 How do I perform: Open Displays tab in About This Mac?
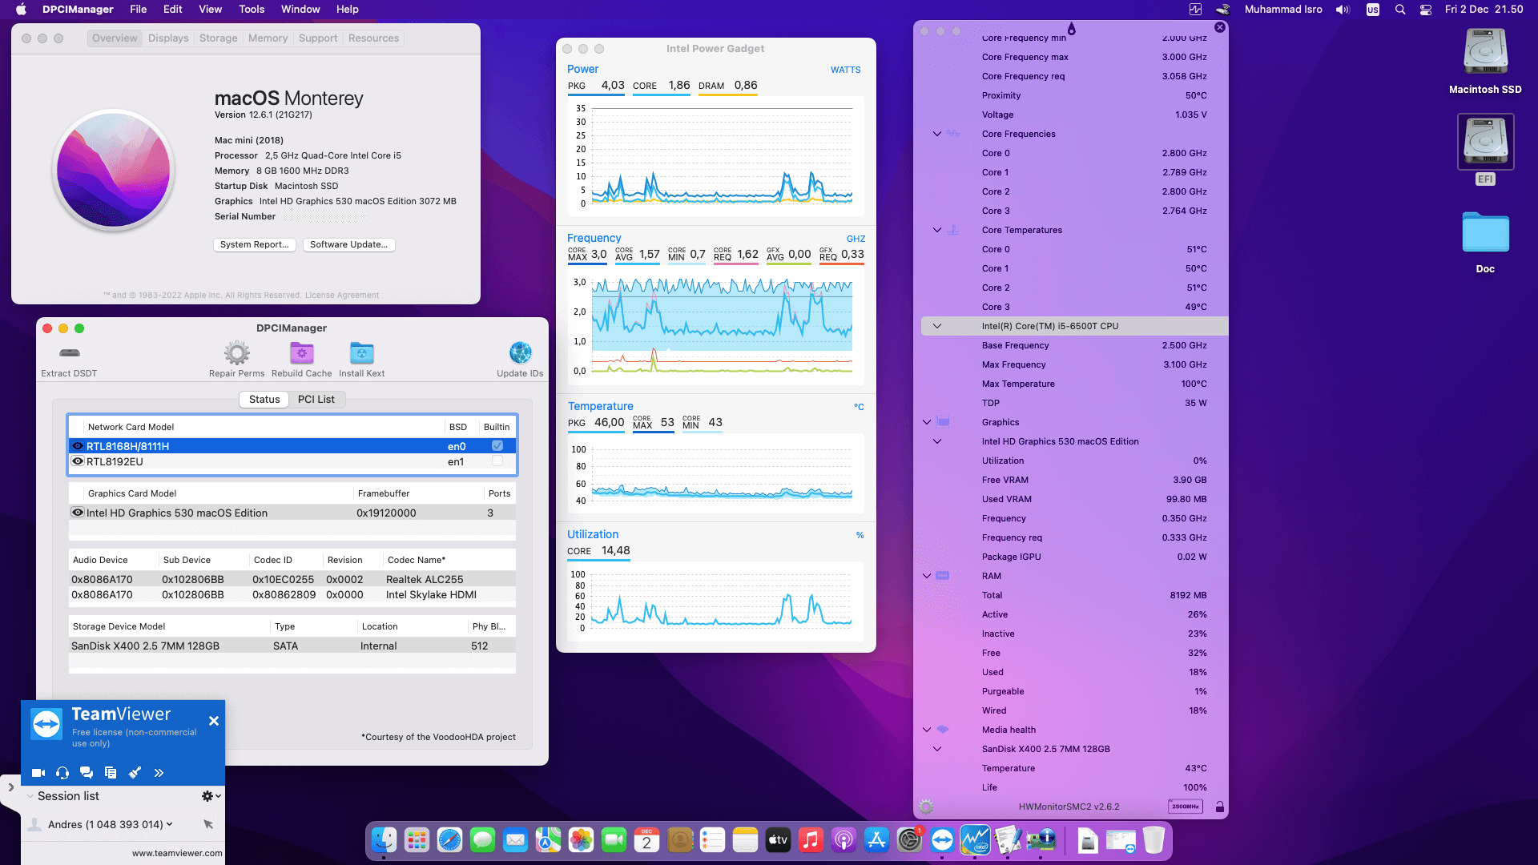[x=168, y=38]
